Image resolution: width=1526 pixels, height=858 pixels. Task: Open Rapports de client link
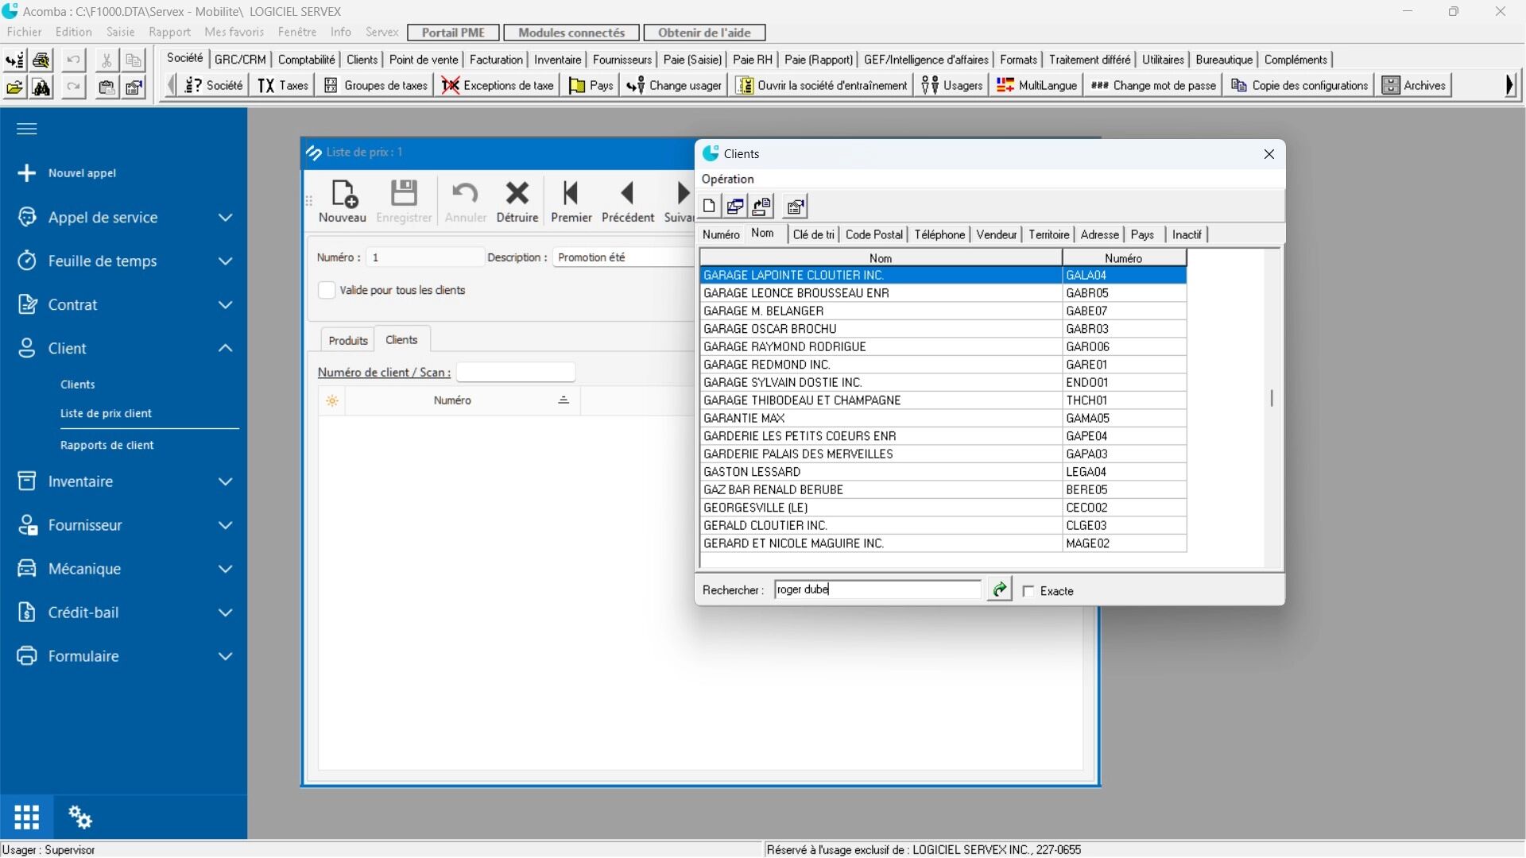coord(107,445)
